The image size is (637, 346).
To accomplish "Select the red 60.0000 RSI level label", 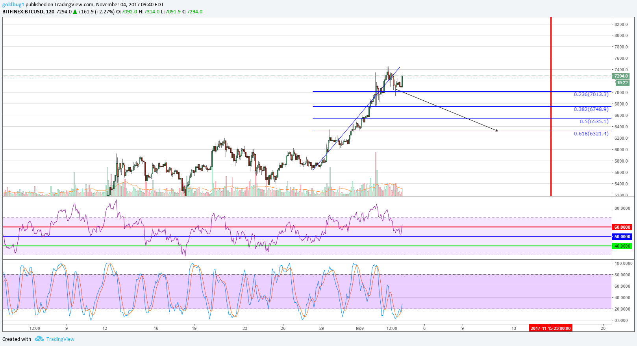I will click(x=622, y=227).
